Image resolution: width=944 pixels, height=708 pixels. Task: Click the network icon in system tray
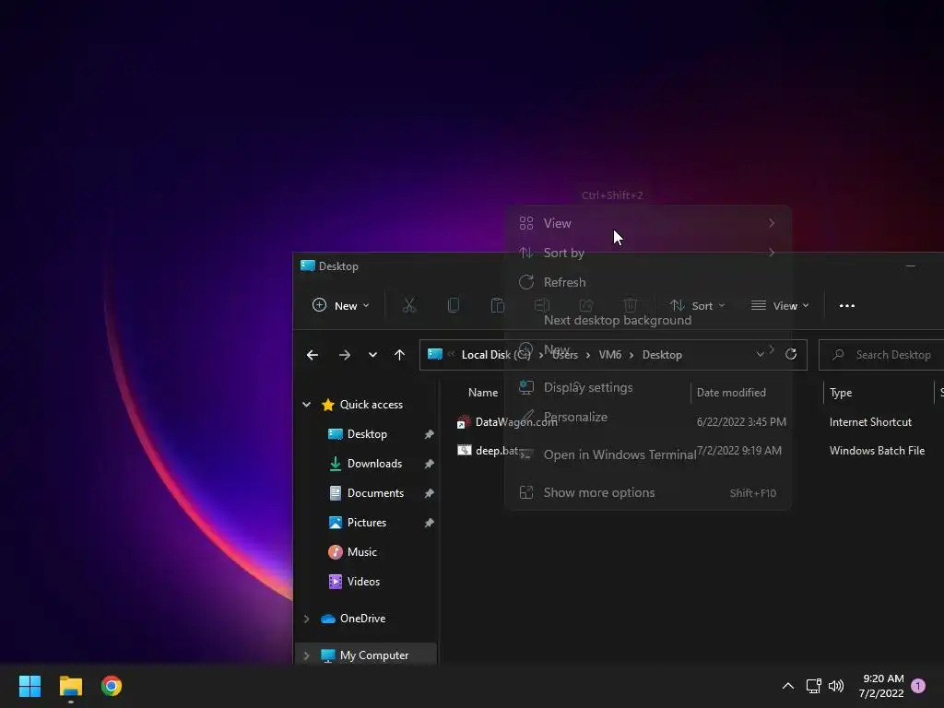[x=813, y=686]
